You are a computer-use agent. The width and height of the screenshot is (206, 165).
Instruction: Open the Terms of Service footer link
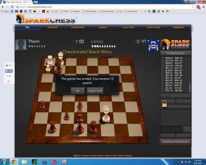pyautogui.click(x=125, y=155)
